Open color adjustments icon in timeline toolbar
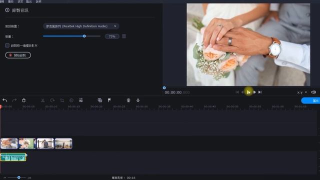The height and width of the screenshot is (180, 320). pyautogui.click(x=71, y=100)
